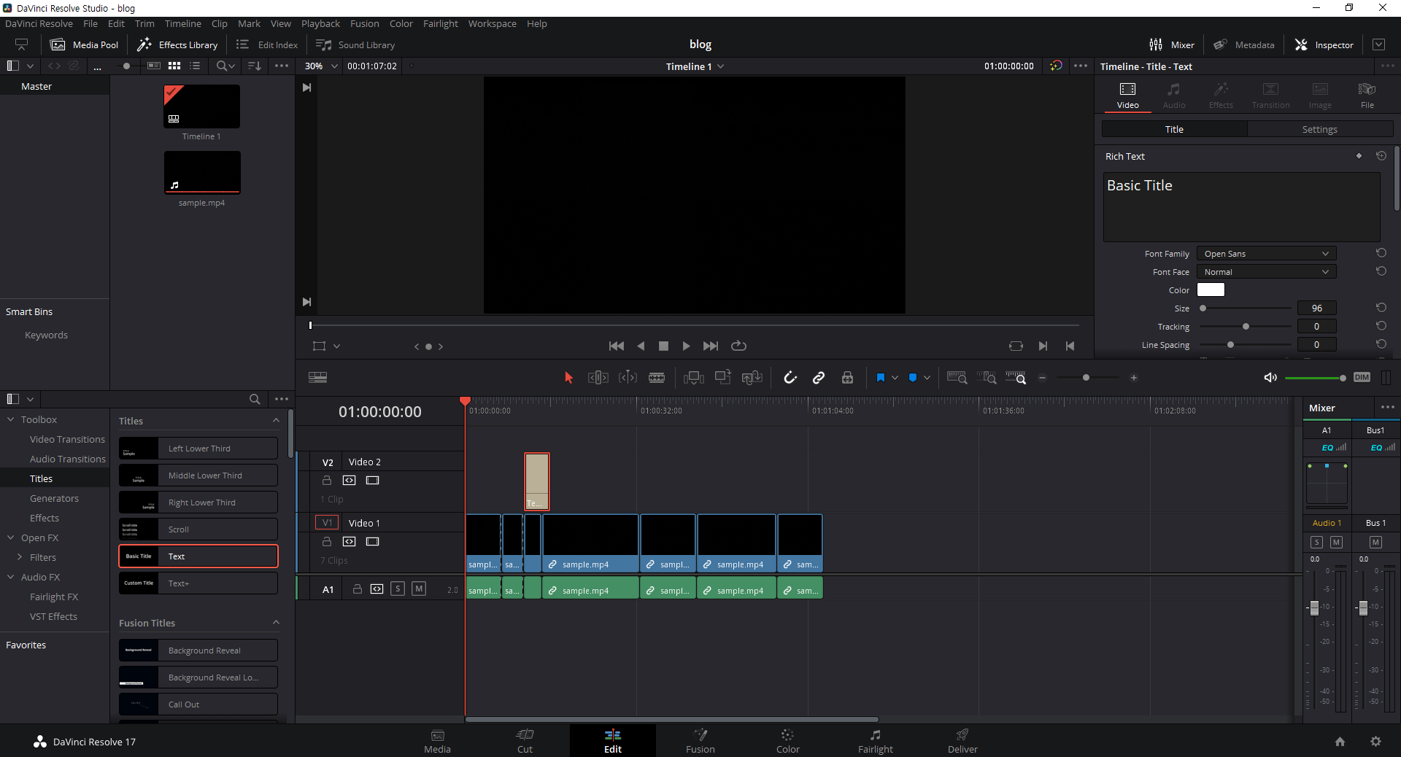Select the arrow Selection Mode tool

point(568,377)
